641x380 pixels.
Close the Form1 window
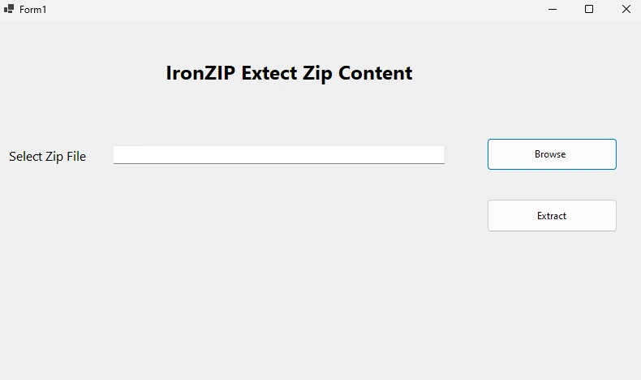[x=626, y=9]
